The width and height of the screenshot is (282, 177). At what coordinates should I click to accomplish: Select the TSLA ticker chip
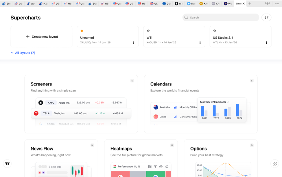(46, 113)
